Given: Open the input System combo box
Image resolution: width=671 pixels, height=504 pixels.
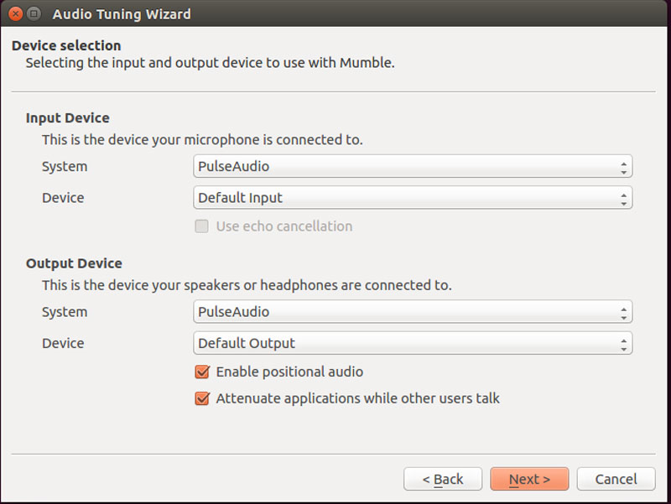Looking at the screenshot, I should click(403, 166).
